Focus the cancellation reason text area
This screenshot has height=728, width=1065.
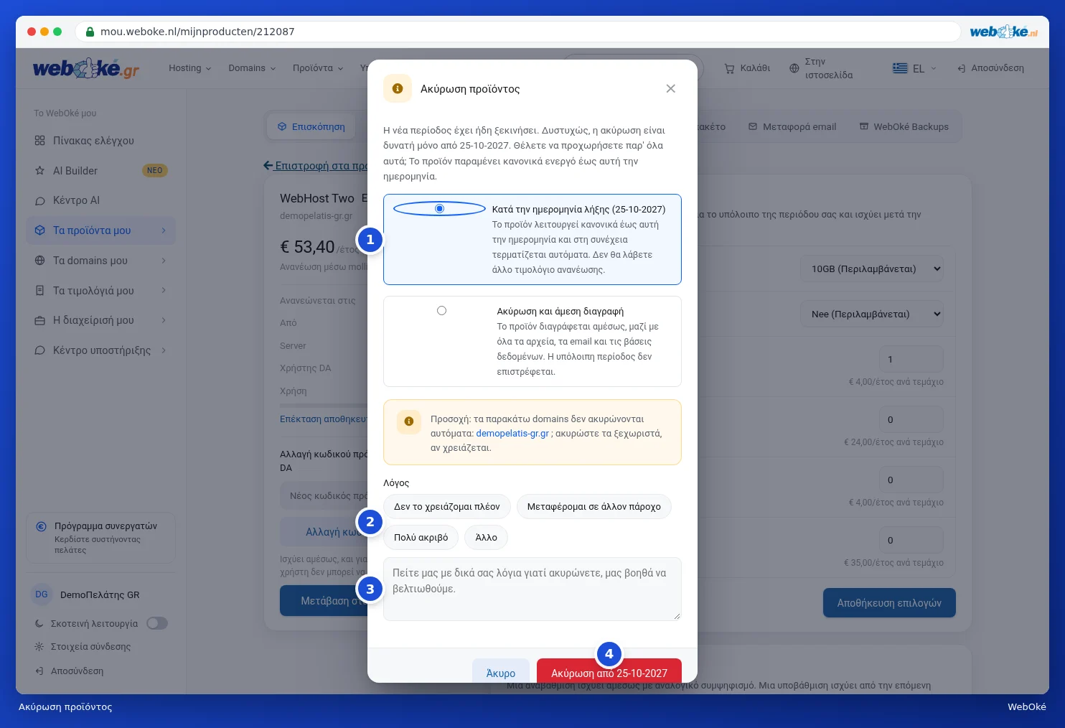tap(532, 589)
